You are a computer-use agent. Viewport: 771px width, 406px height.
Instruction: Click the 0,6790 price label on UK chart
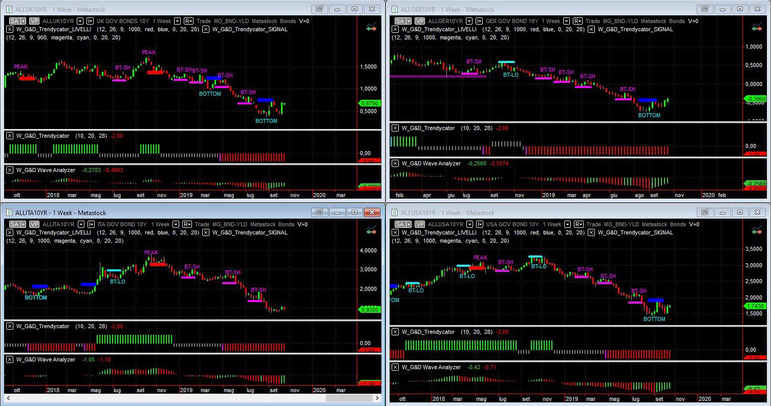click(x=369, y=103)
